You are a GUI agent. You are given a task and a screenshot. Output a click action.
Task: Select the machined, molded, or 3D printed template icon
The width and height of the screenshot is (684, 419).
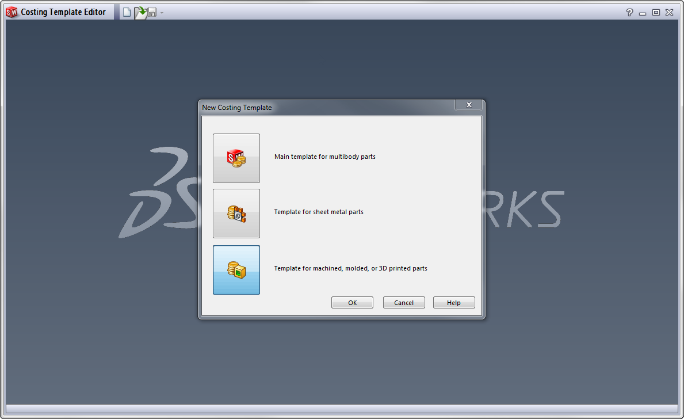click(236, 270)
